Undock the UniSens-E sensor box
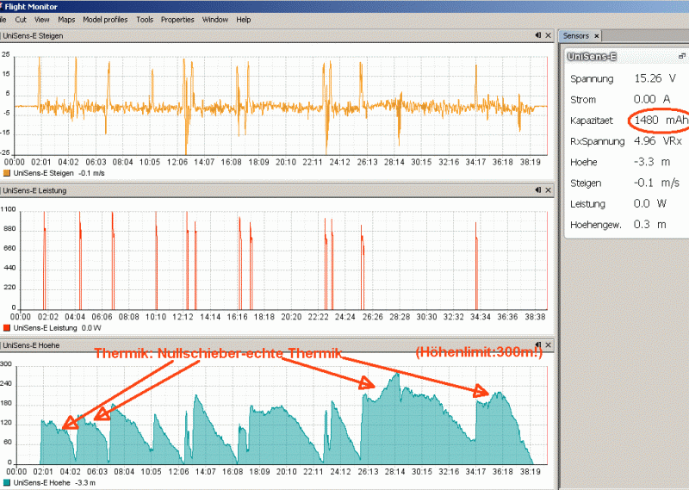The width and height of the screenshot is (689, 490). point(681,56)
